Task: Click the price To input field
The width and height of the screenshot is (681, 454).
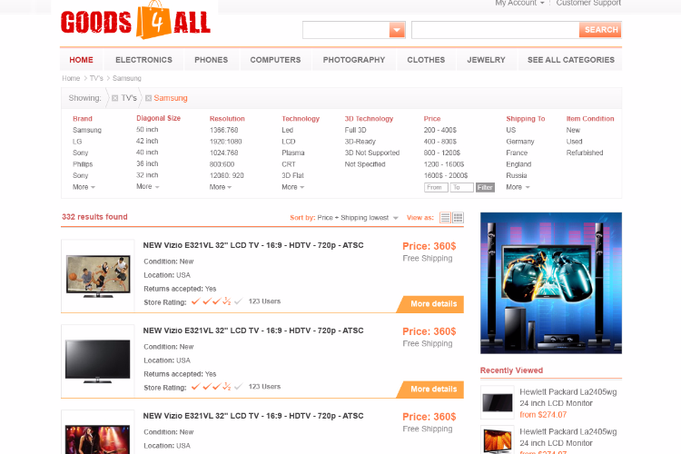Action: click(461, 188)
